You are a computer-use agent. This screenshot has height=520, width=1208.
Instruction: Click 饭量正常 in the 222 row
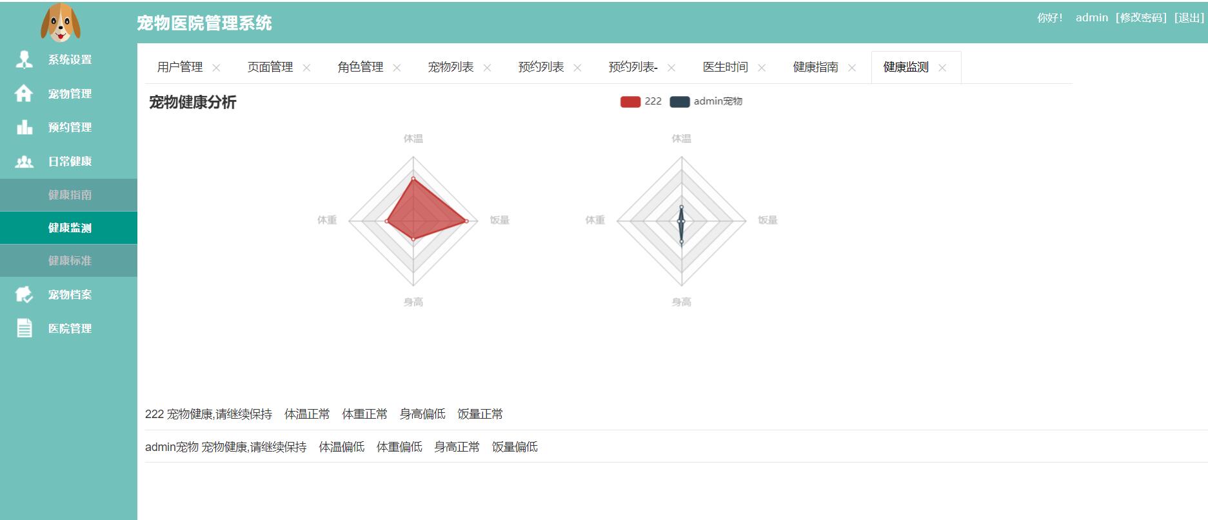click(x=480, y=414)
